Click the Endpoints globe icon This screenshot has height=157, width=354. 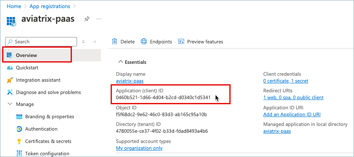coord(144,42)
